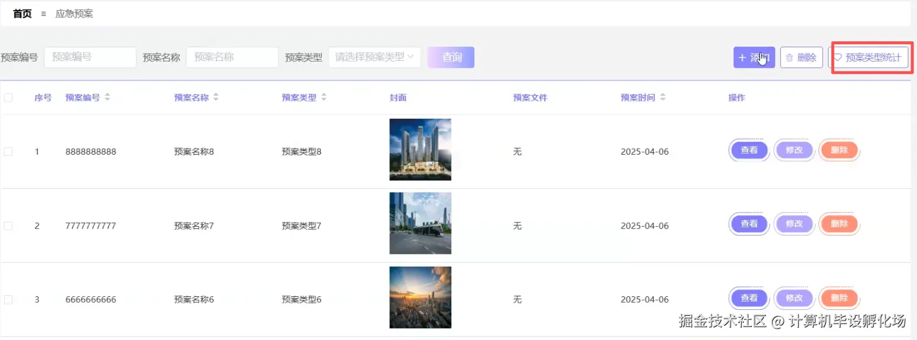Click the 首页 breadcrumb item
Screen dimensions: 917x340
(21, 13)
